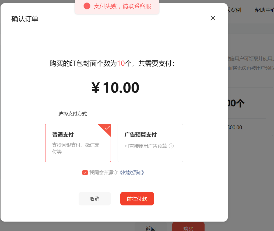The image size is (274, 231).
Task: Click the 支付失败，请联系客服 toast message
Action: click(122, 6)
